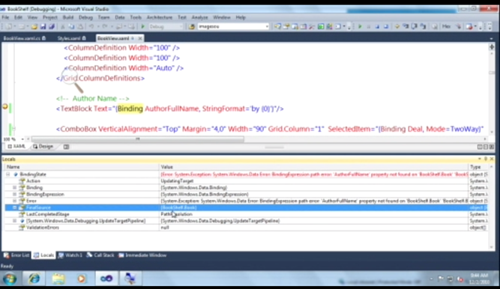Viewport: 500px width, 289px height.
Task: Click the Find in Files icon
Action: (192, 27)
